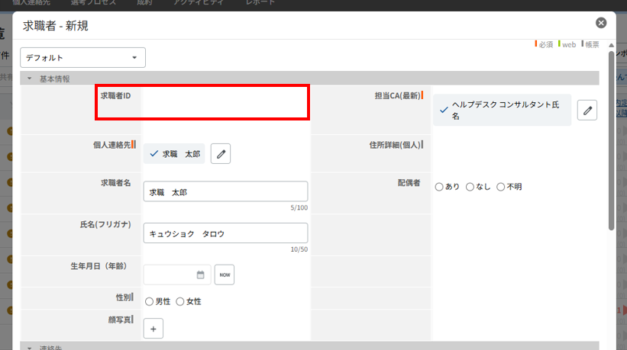Collapse the 基本情報 section

click(x=31, y=79)
